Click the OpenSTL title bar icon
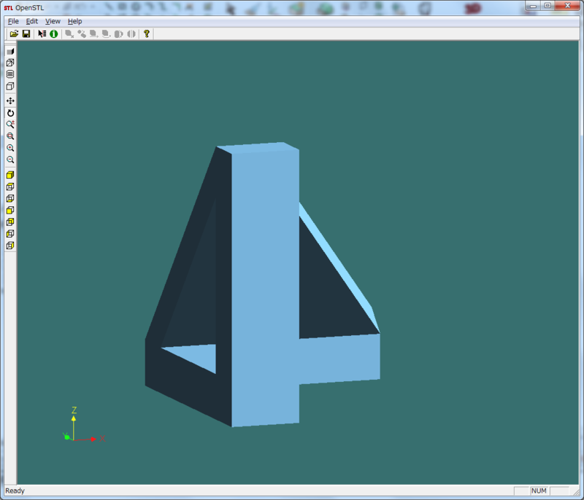This screenshot has width=584, height=500. (x=8, y=8)
